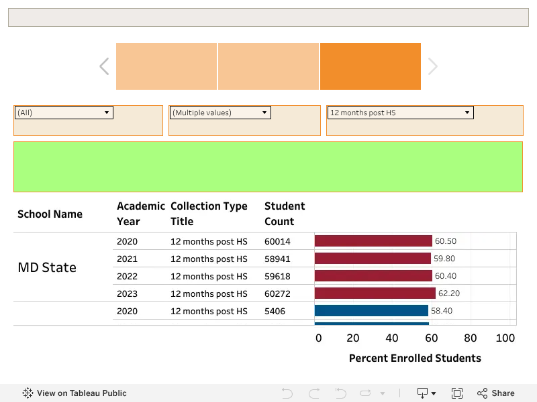
Task: Go to next tabs with right chevron
Action: 433,66
